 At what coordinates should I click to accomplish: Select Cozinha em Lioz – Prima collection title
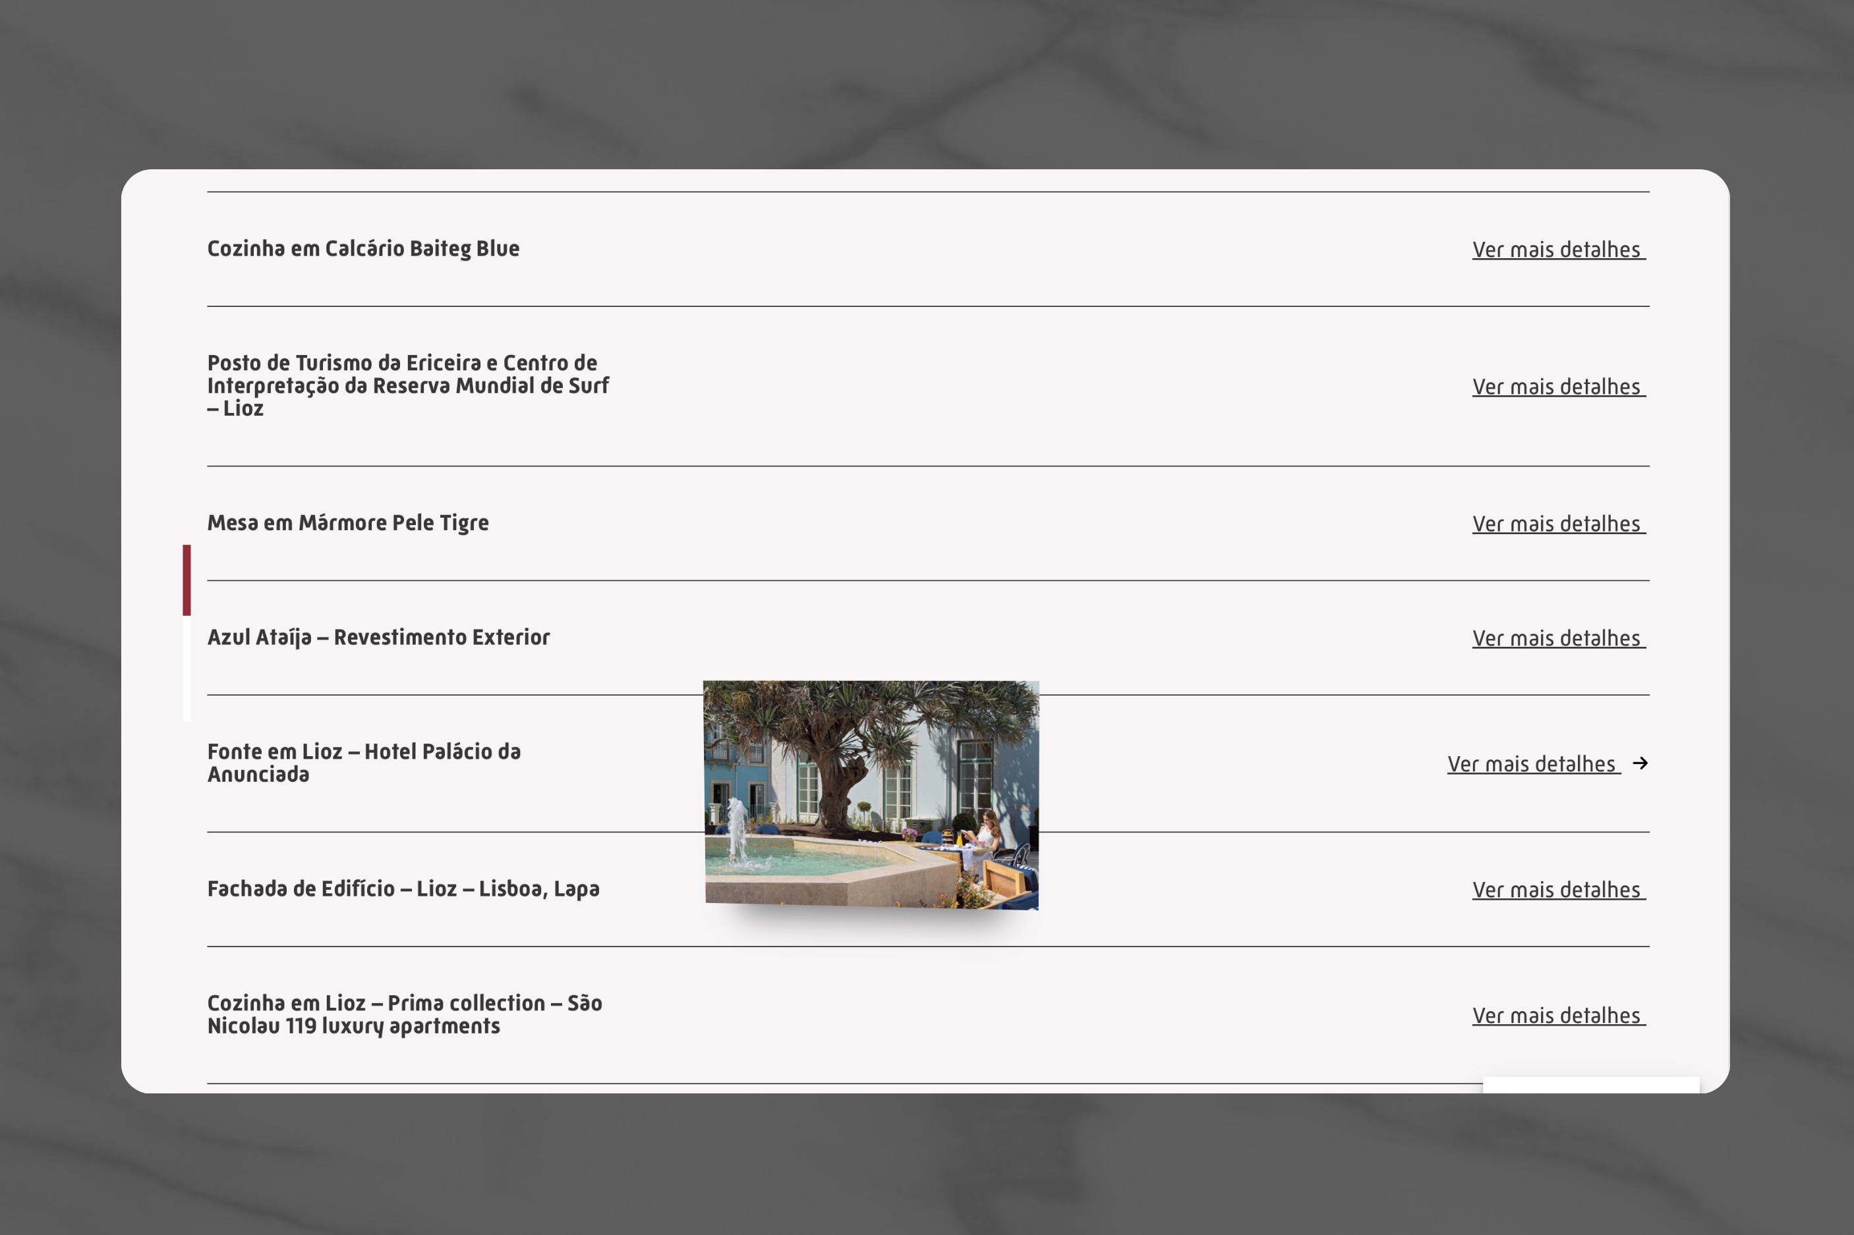coord(405,1014)
